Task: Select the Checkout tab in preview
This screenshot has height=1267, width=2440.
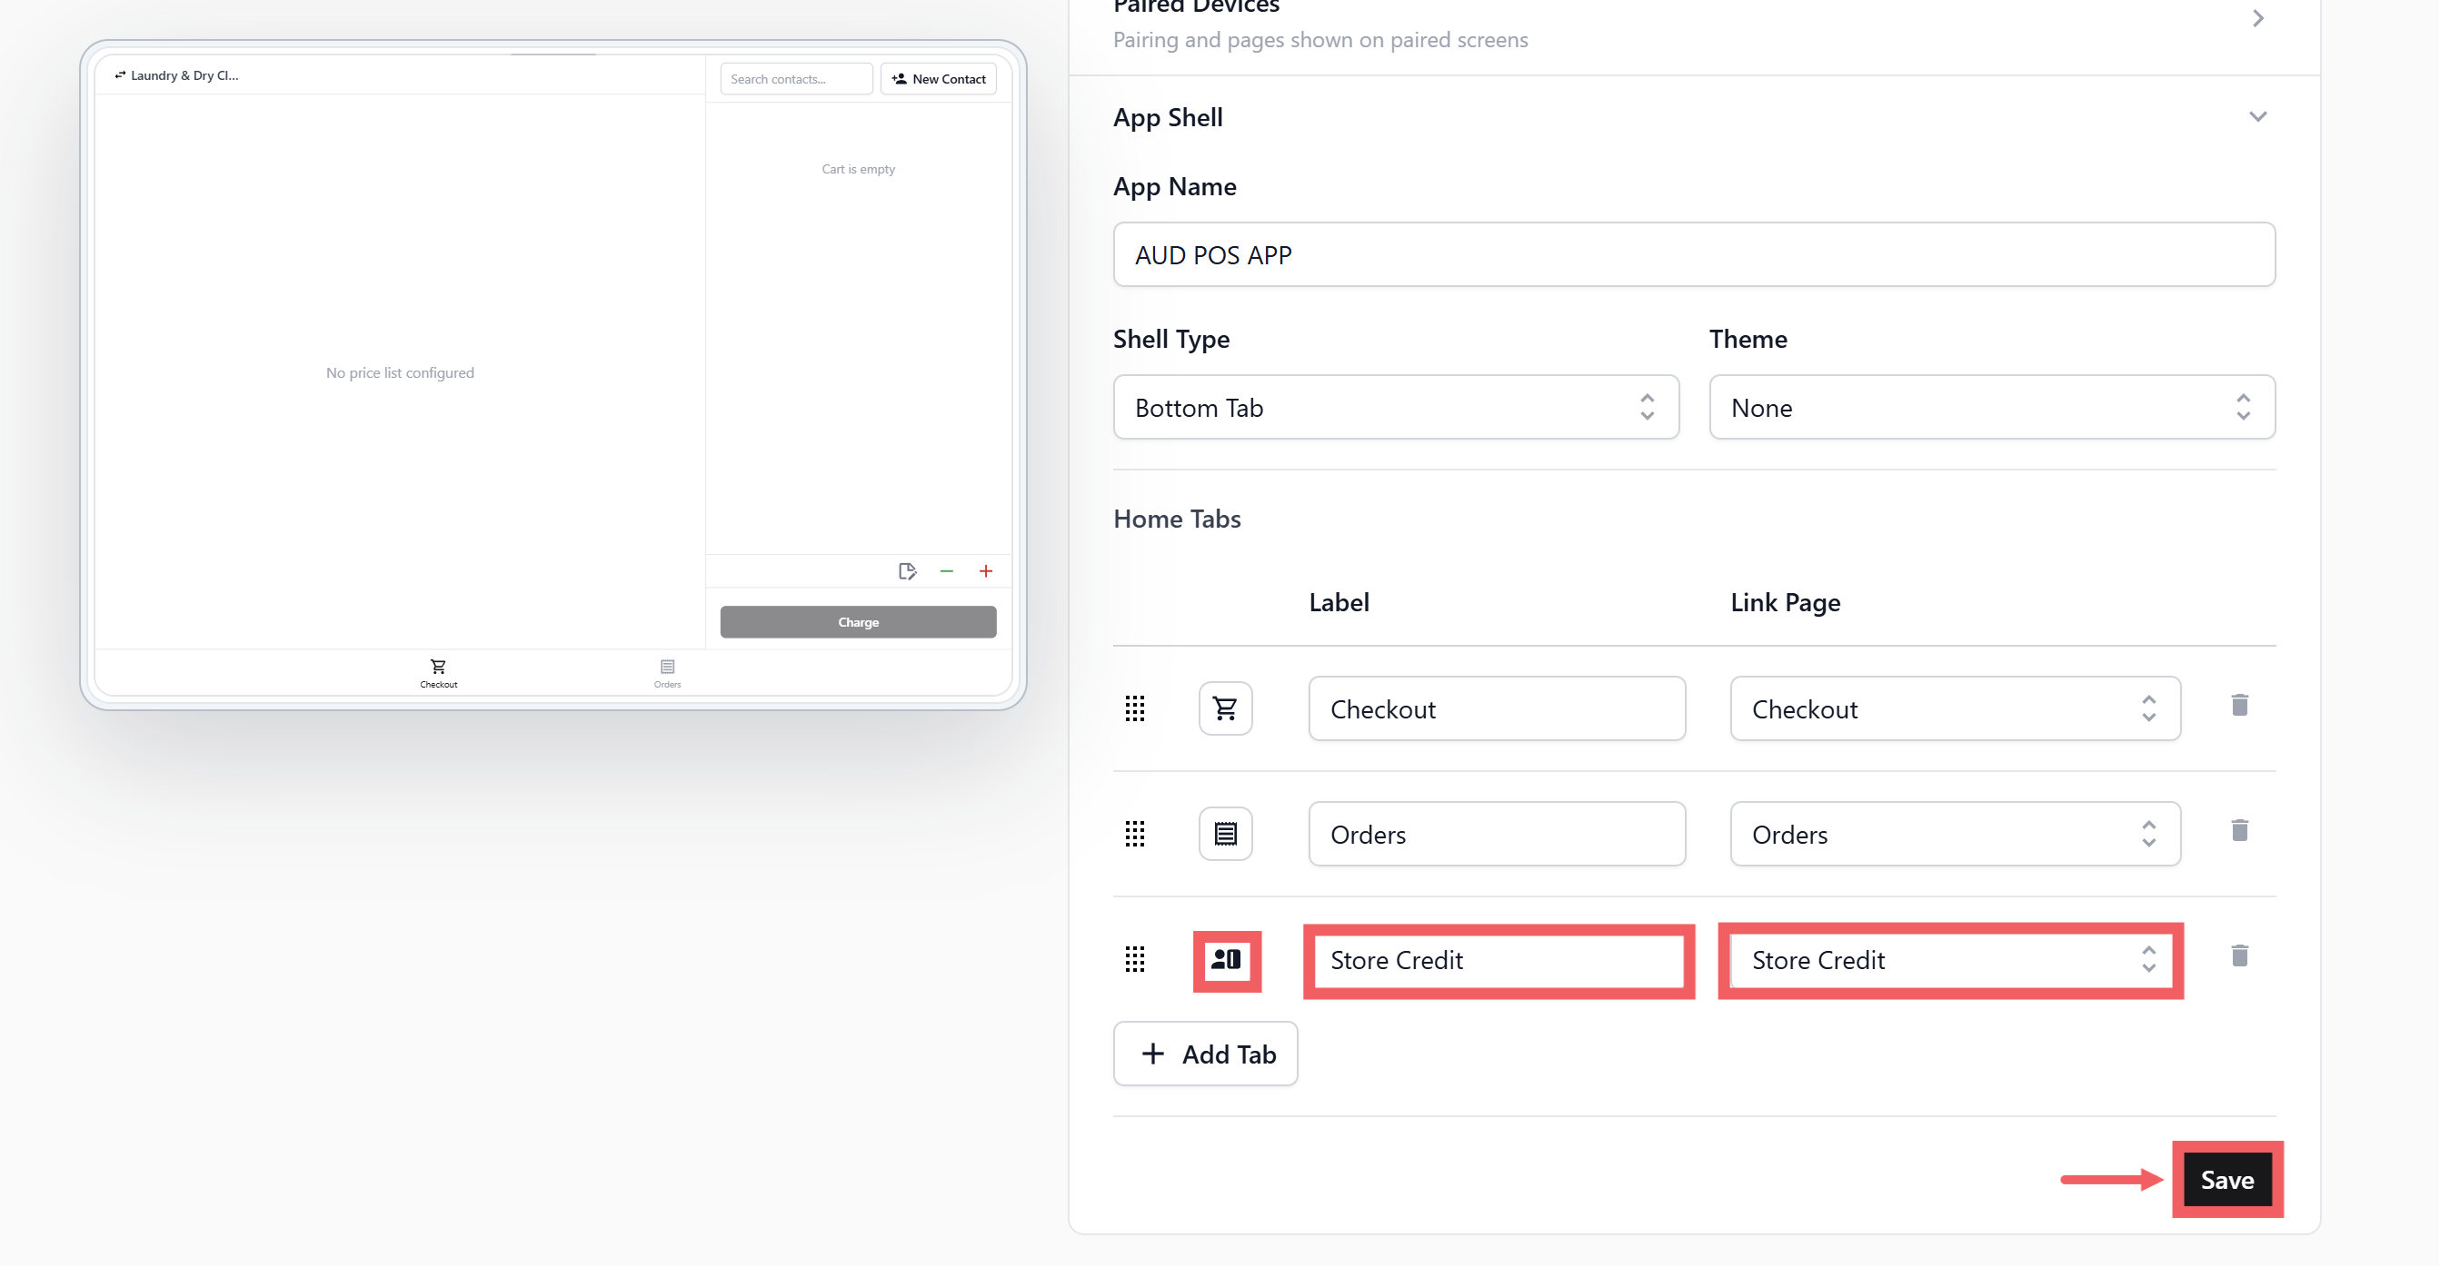Action: click(439, 673)
